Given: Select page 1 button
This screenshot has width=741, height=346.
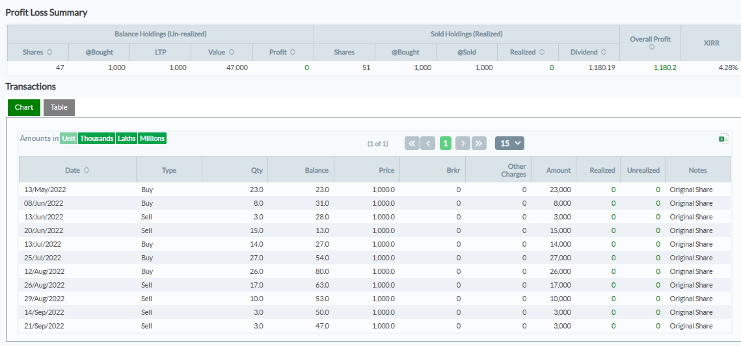Looking at the screenshot, I should (445, 143).
